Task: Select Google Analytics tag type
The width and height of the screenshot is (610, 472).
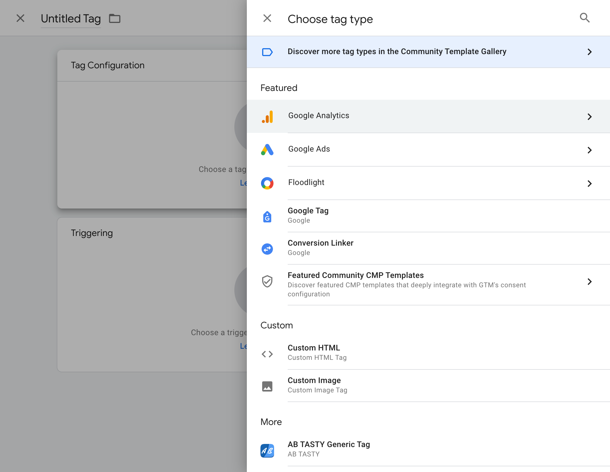Action: click(428, 116)
